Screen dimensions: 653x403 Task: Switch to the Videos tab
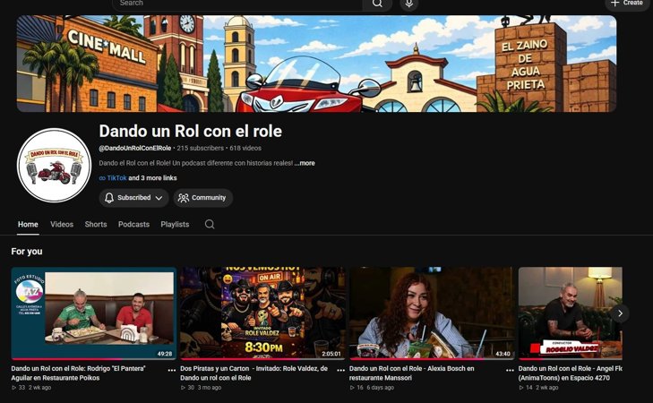click(62, 225)
